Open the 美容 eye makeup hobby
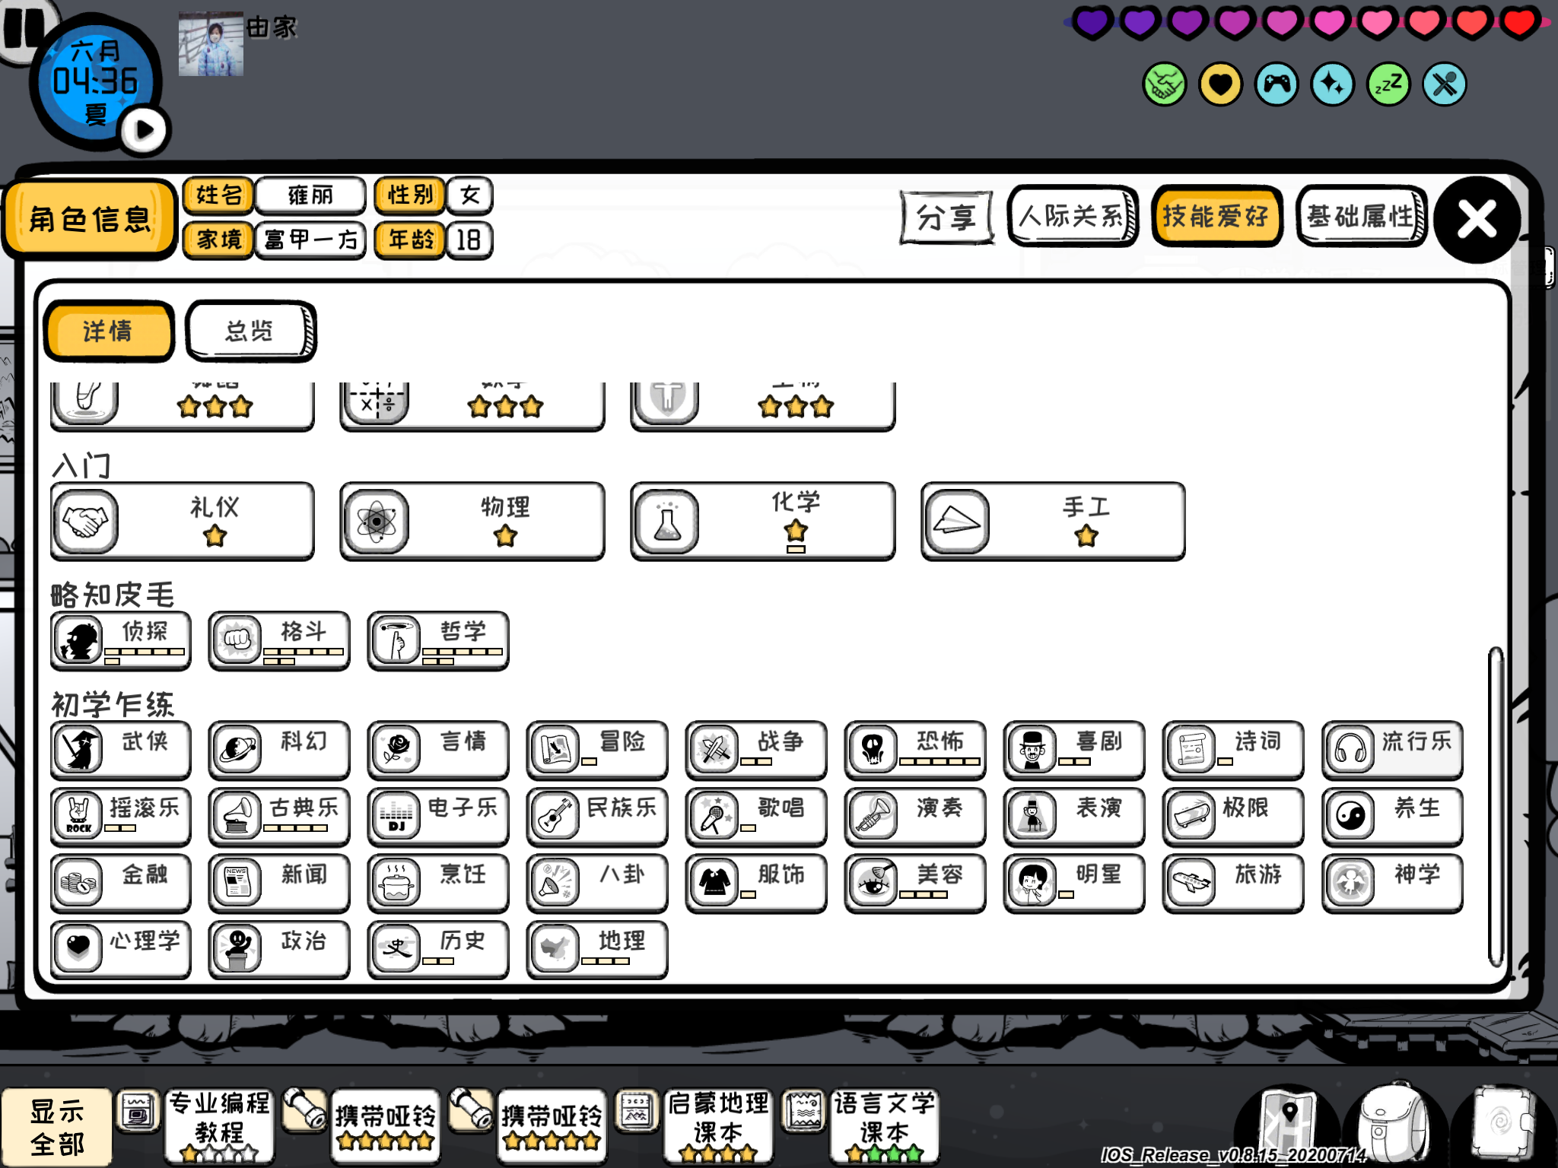 click(915, 884)
